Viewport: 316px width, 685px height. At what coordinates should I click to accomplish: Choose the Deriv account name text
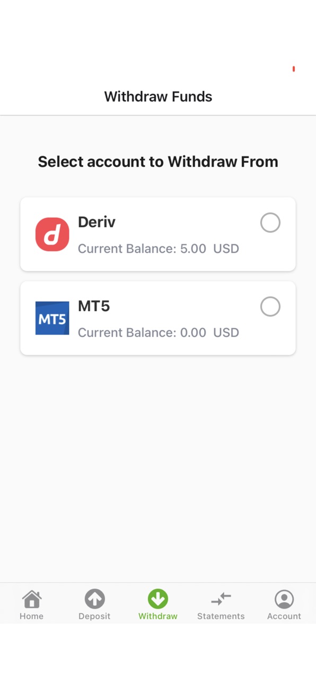[x=96, y=222]
